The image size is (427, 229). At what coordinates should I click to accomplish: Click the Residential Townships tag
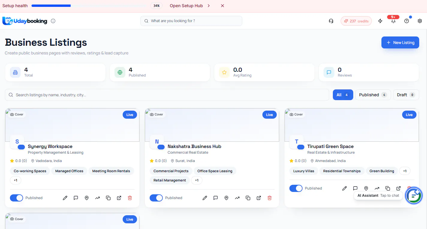point(342,171)
